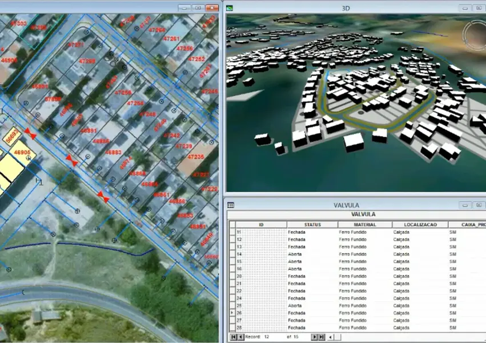Select row selector for valve ID 28
Viewport: 486px width, 343px height.
(x=232, y=328)
